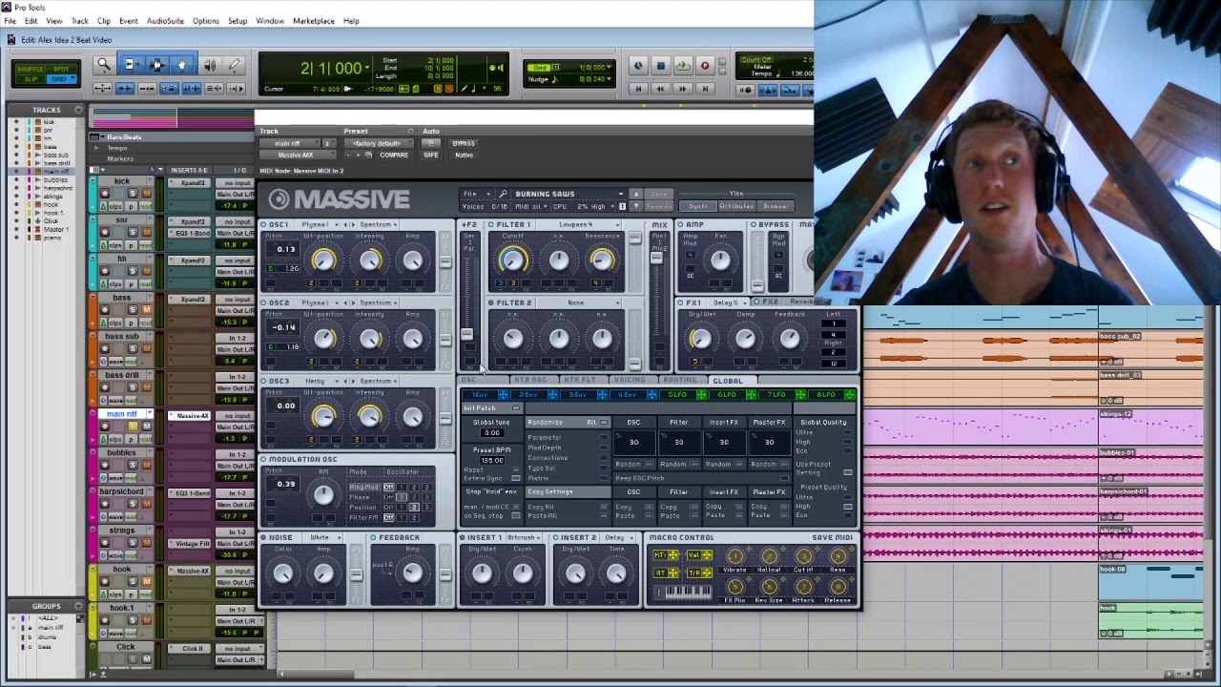The image size is (1221, 687).
Task: Select the Pencil tool
Action: pyautogui.click(x=235, y=65)
